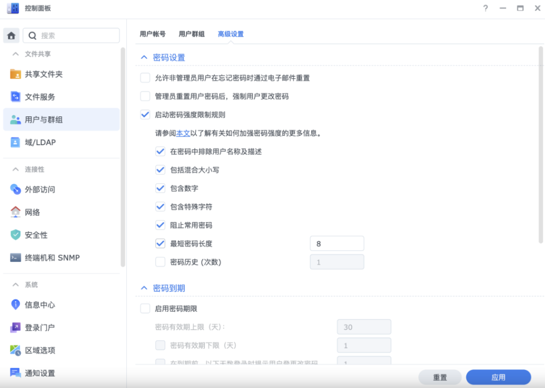Image resolution: width=545 pixels, height=388 pixels.
Task: Uncheck 启动密码强度限制规则 checkbox
Action: 145,114
